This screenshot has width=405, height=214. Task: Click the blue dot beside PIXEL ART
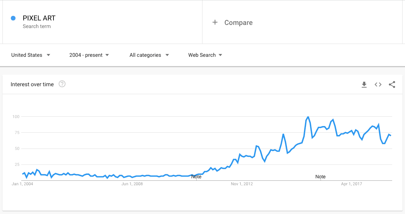pos(13,18)
